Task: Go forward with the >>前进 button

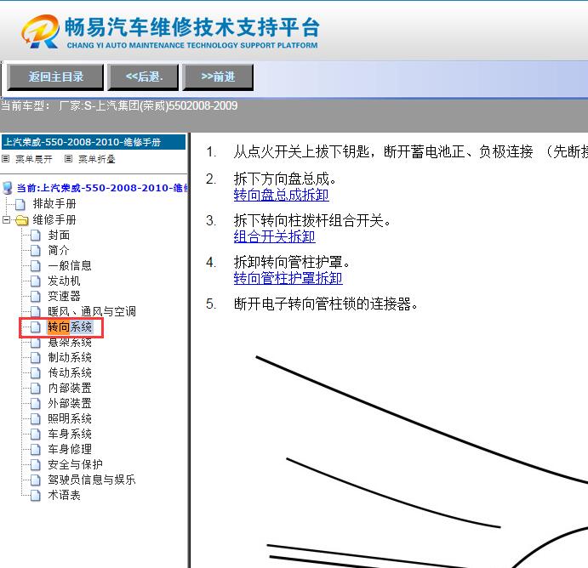Action: (218, 77)
